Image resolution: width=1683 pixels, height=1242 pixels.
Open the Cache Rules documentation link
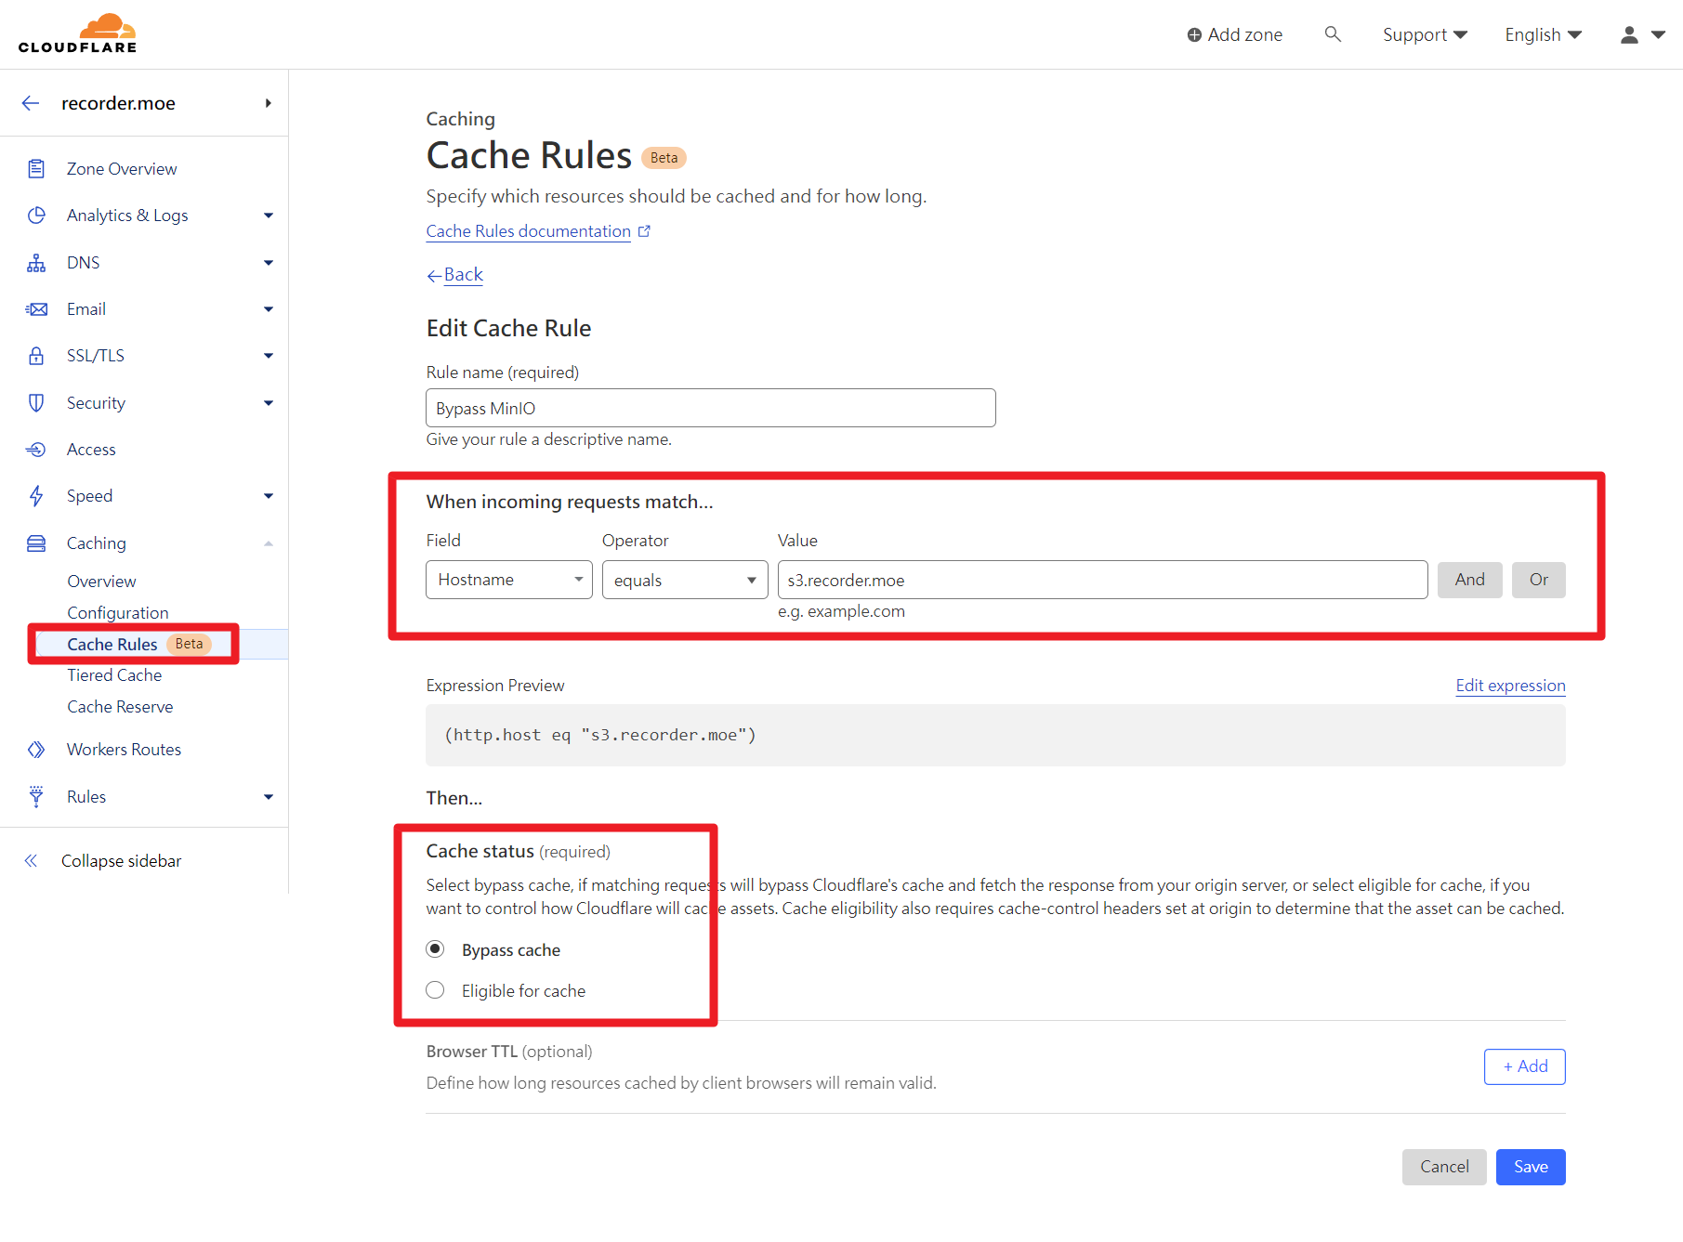[528, 231]
